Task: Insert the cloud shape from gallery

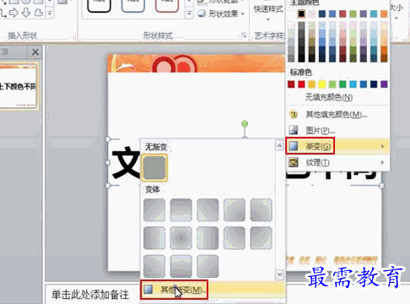Action: point(38,13)
